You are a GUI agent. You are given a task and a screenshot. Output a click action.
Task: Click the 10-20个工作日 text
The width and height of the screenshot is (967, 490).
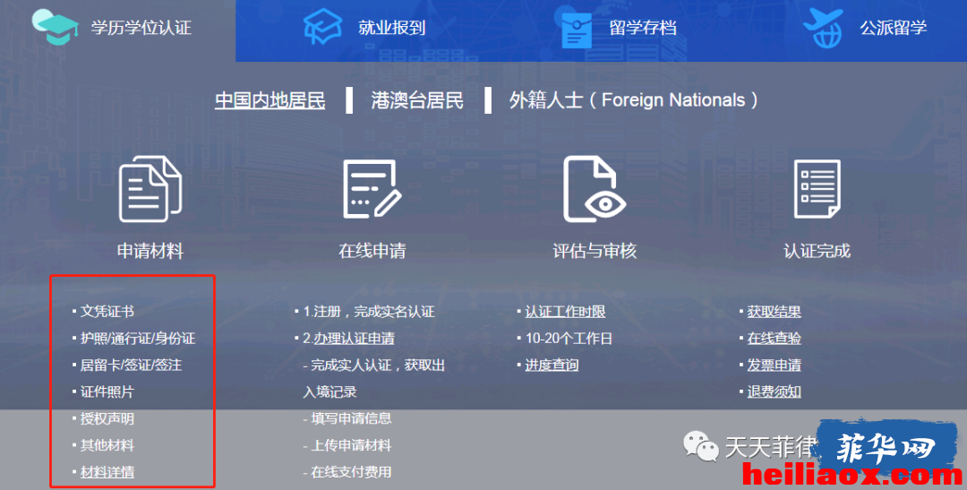pyautogui.click(x=569, y=339)
